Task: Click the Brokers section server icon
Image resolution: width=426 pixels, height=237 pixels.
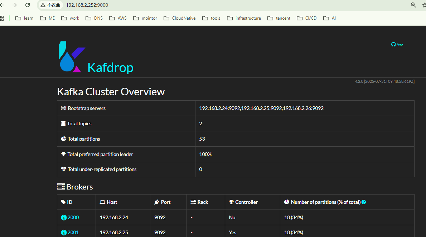Action: pos(61,186)
